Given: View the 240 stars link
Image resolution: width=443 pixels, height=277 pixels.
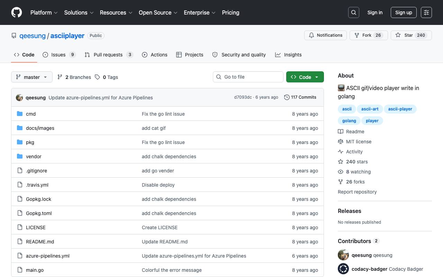Looking at the screenshot, I should (353, 162).
